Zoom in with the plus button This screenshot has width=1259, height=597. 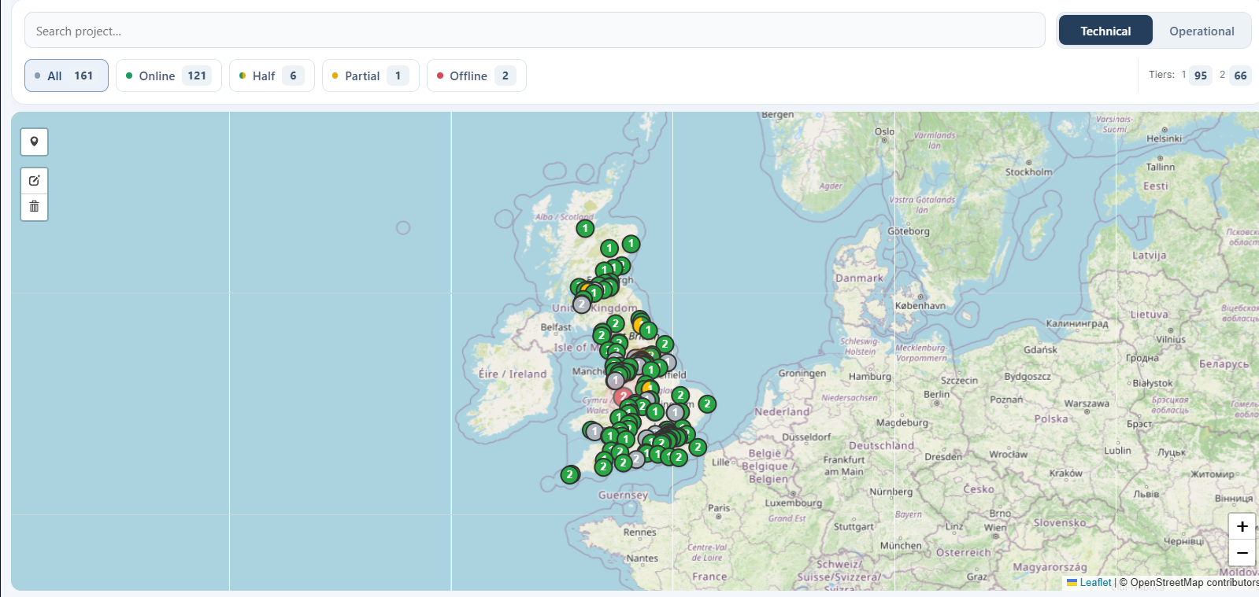click(x=1242, y=526)
